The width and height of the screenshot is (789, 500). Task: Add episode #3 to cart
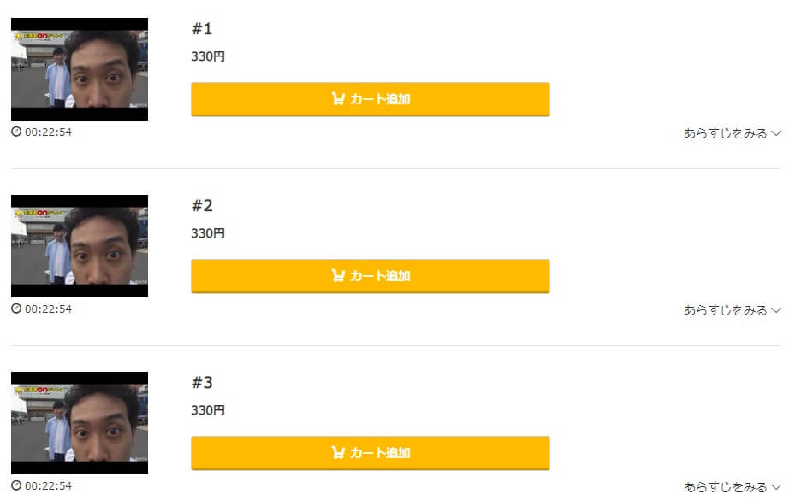pyautogui.click(x=371, y=453)
